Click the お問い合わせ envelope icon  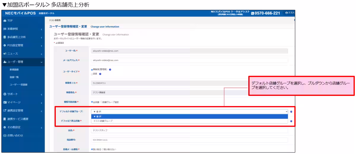pyautogui.click(x=5, y=136)
